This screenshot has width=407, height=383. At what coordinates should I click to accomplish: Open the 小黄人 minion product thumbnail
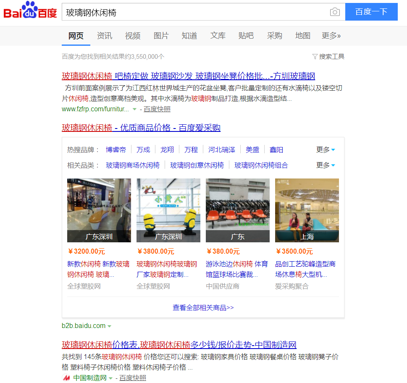(168, 210)
